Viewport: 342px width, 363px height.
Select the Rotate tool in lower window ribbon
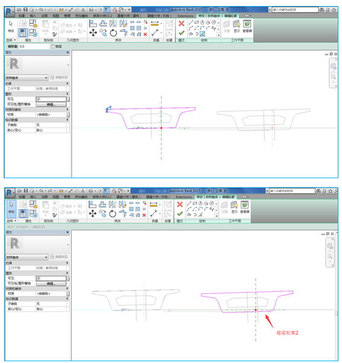(113, 214)
